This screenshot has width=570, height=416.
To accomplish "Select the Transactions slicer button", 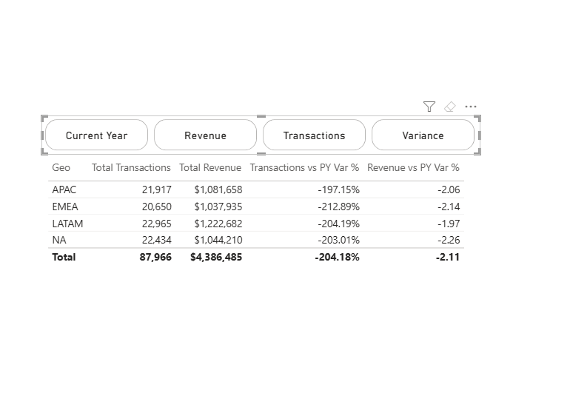I will pyautogui.click(x=314, y=135).
